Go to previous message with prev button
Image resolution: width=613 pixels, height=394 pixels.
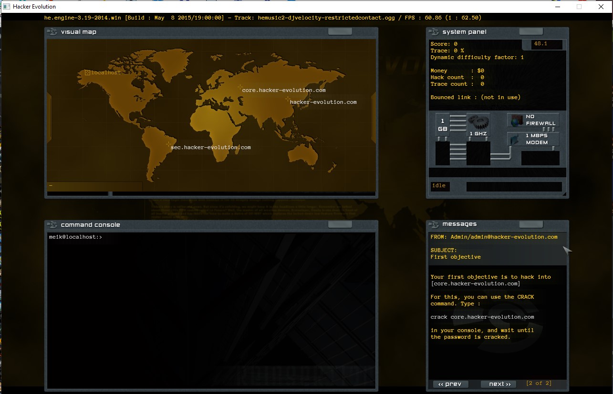[x=450, y=384]
